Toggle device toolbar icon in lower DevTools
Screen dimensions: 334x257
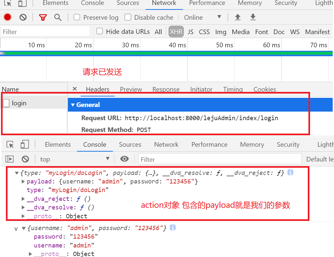pyautogui.click(x=25, y=144)
